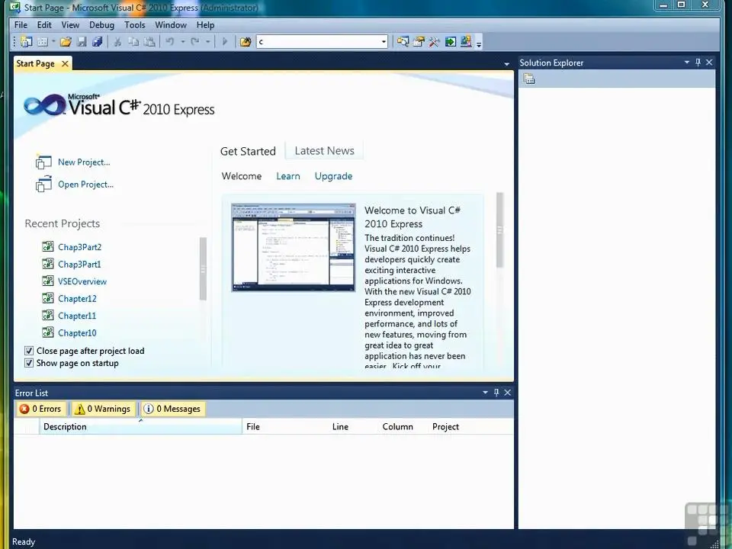Close the Start Page tab
732x549 pixels.
click(x=65, y=63)
